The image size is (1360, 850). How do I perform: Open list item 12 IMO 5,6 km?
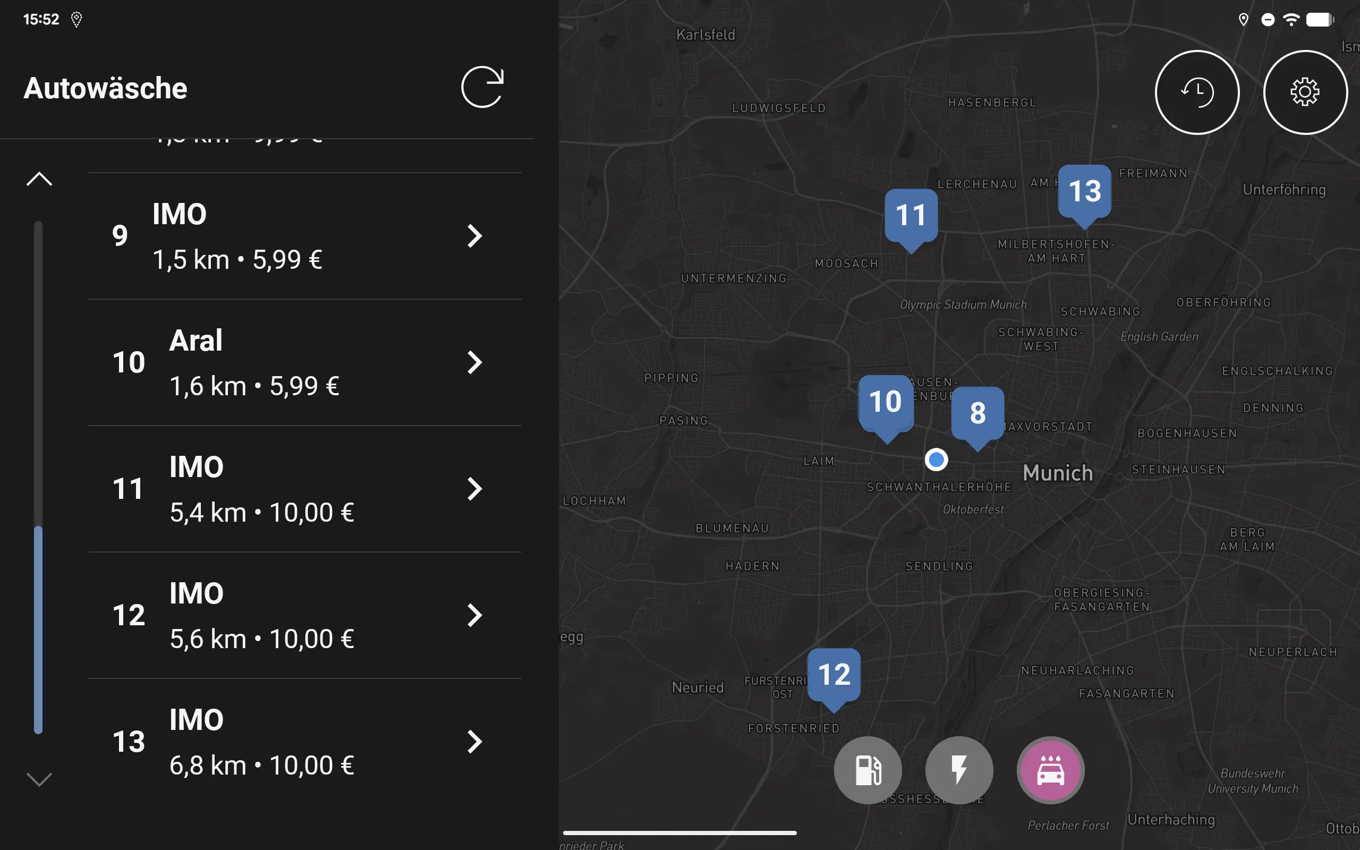[304, 615]
